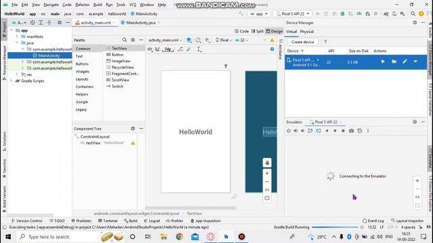
Task: Zoom in on design surface plus button
Action: click(267, 173)
